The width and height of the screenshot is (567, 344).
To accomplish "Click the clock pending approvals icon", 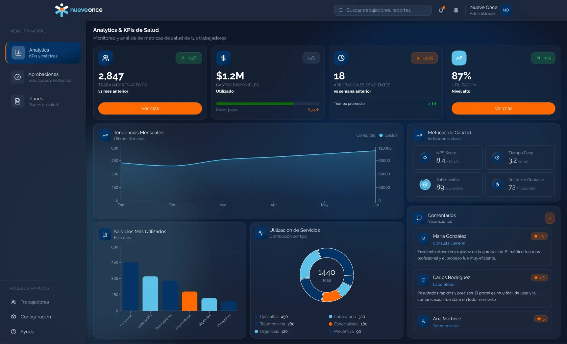I will [341, 58].
